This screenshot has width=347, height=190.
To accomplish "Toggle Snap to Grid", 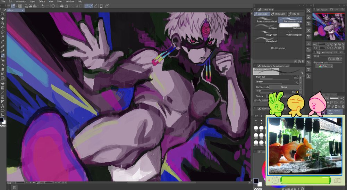I will point(96,6).
